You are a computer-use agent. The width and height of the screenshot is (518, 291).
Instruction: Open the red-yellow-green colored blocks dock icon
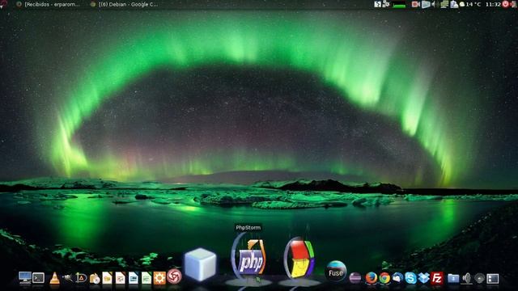300,259
